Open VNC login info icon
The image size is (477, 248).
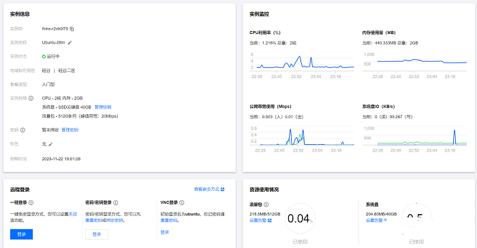182,202
